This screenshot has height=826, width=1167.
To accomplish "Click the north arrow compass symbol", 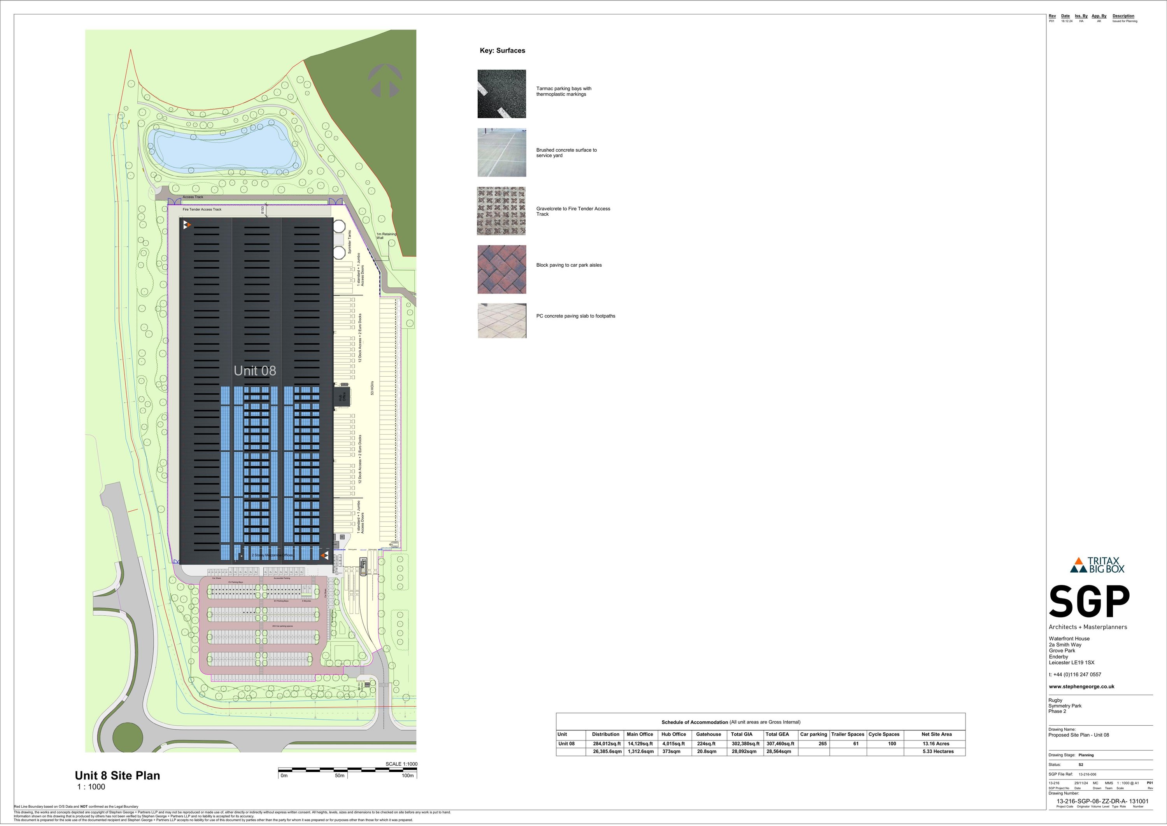I will tap(385, 81).
